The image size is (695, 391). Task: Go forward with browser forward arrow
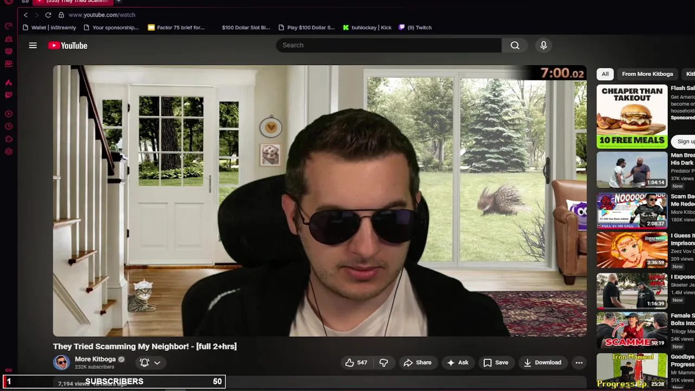pos(37,15)
